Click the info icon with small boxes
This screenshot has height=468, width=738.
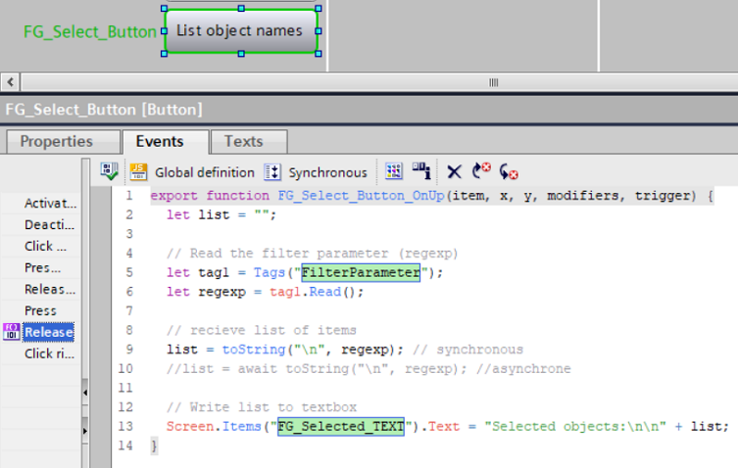tap(421, 170)
